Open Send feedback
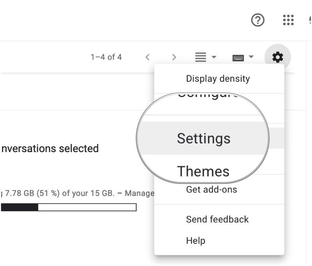312x266 pixels. point(217,219)
